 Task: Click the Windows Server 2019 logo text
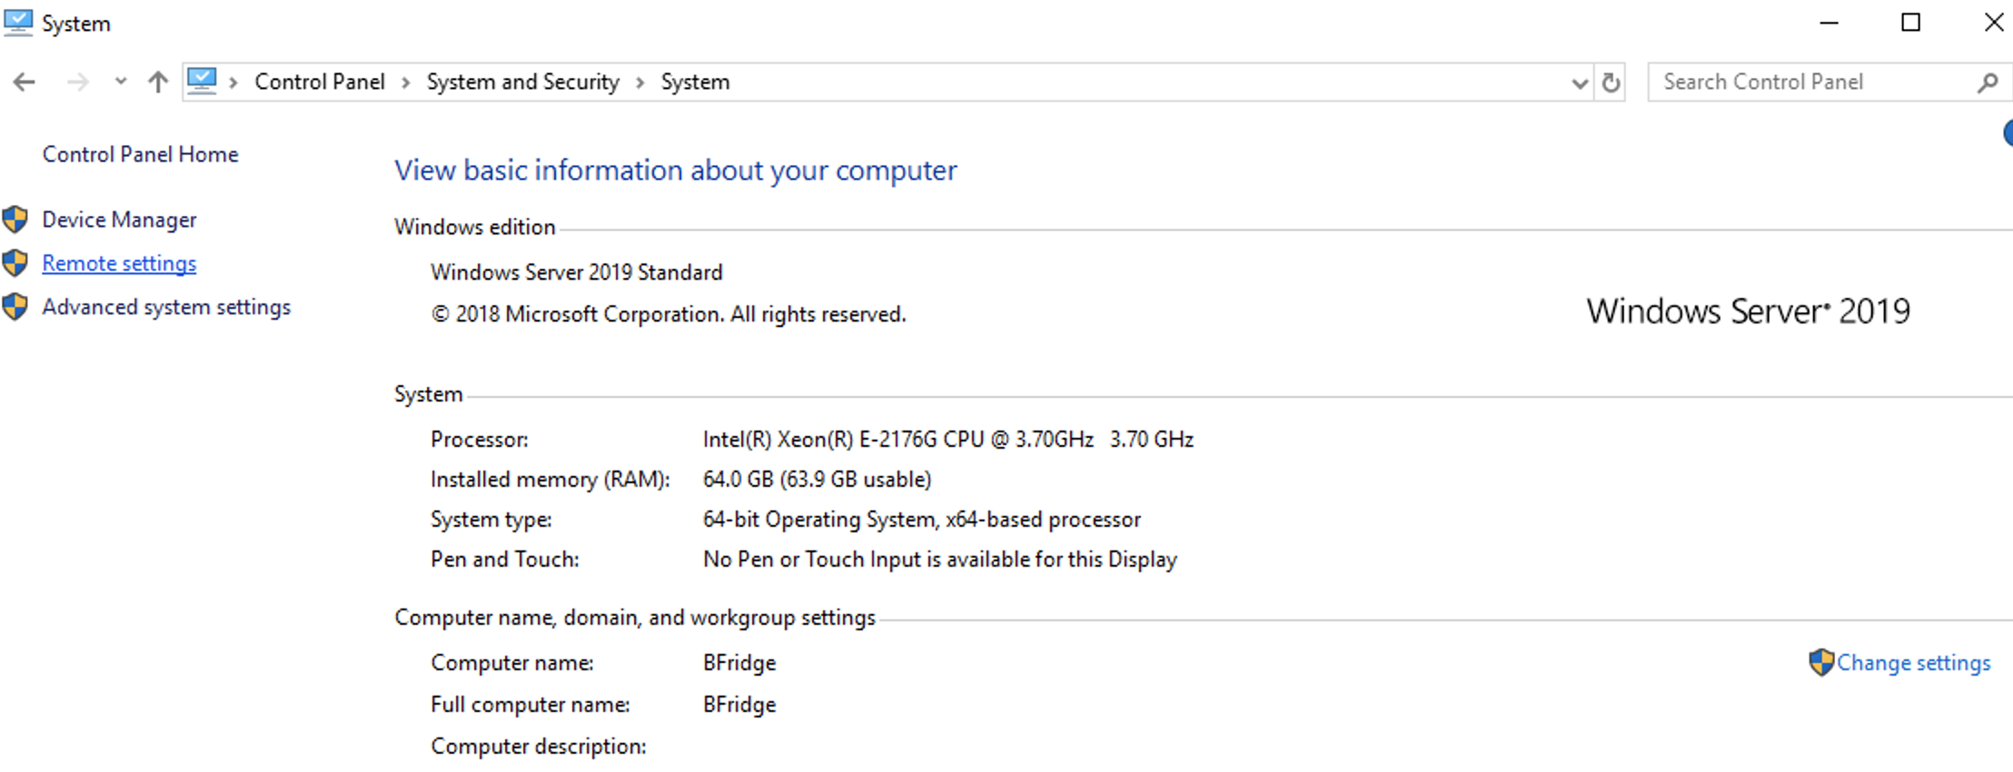pyautogui.click(x=1749, y=312)
